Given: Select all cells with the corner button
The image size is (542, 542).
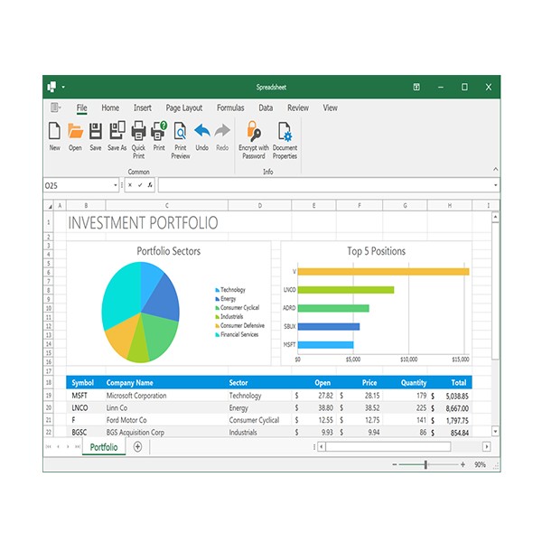Looking at the screenshot, I should [50, 206].
